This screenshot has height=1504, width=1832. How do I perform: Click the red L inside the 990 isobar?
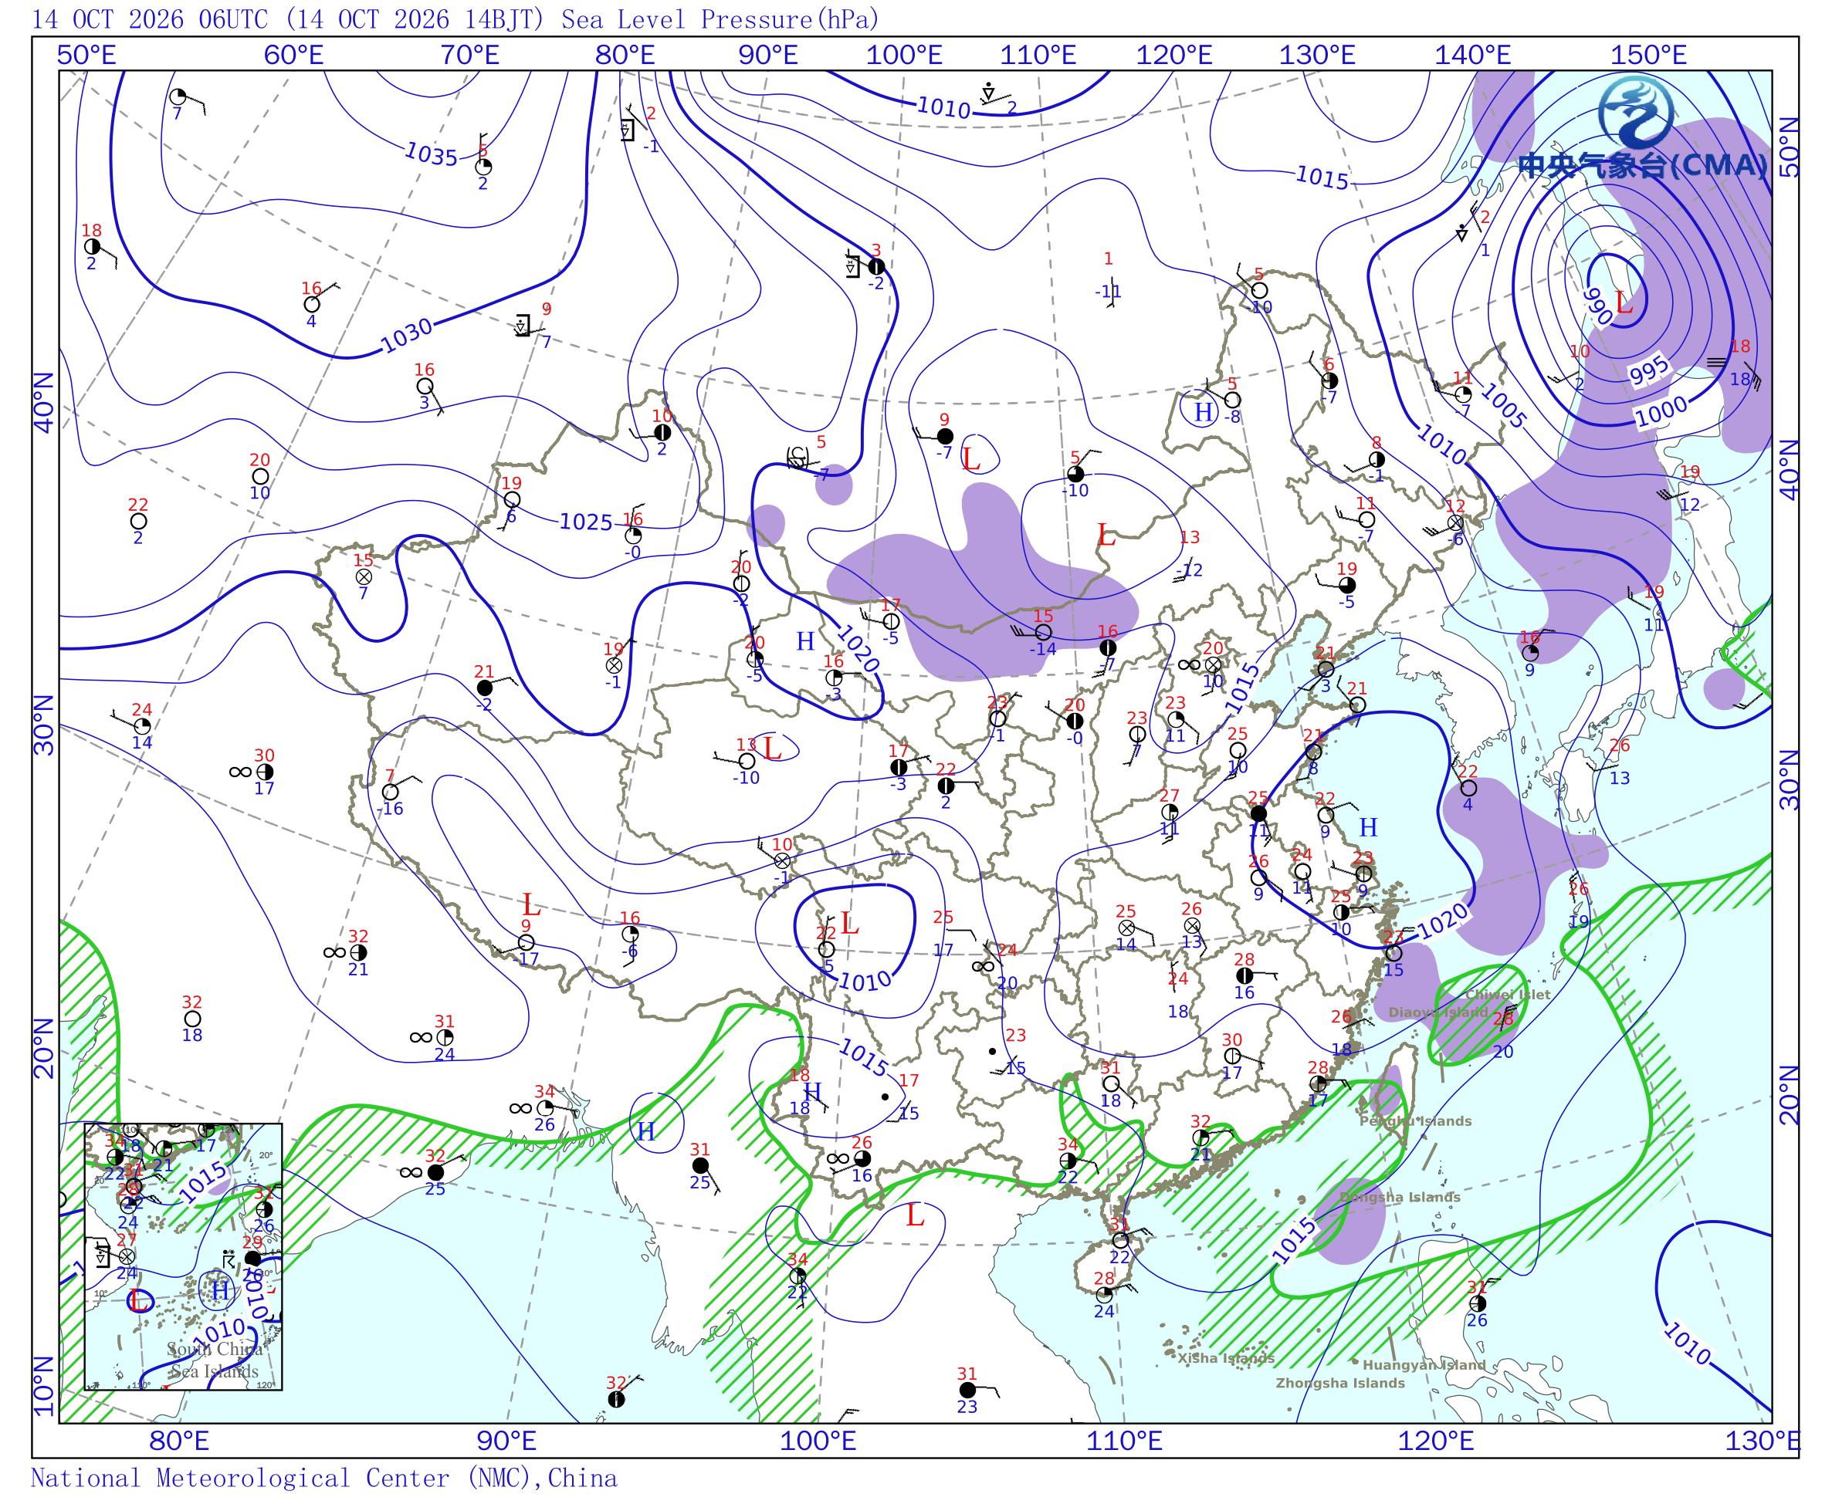click(1625, 302)
